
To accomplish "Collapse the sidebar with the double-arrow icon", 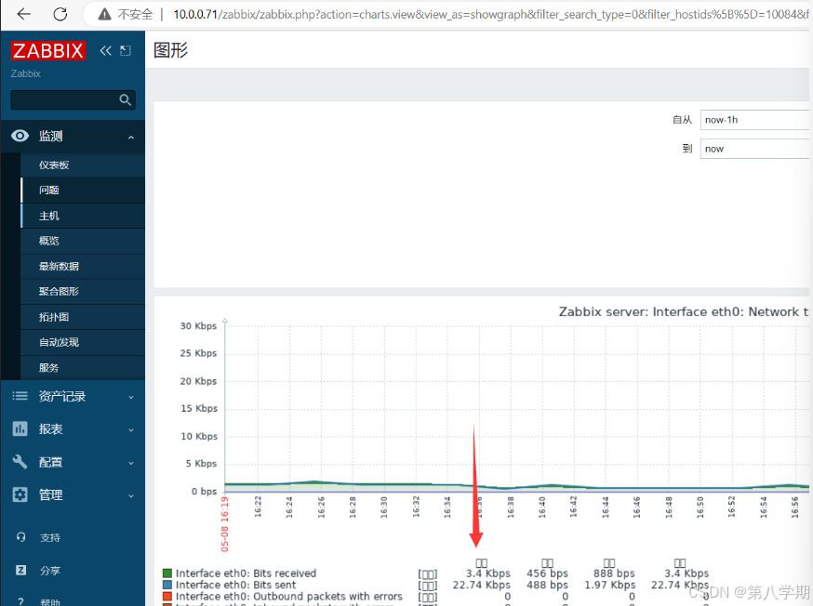I will 105,51.
